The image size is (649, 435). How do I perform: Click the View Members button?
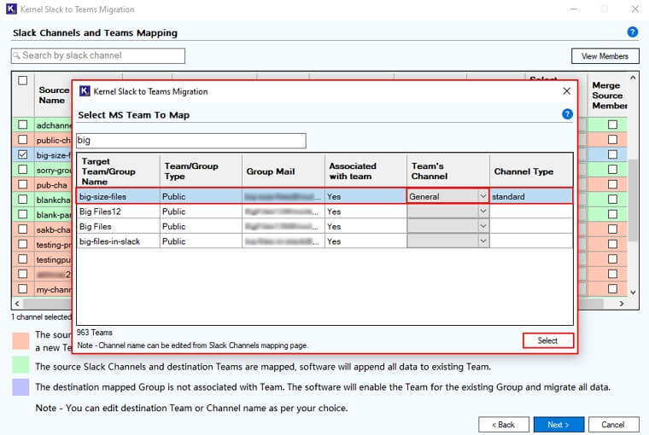(x=605, y=55)
